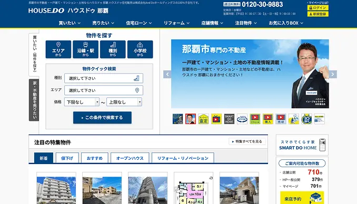
Task: Open the エリア 選択して下さい selector
Action: click(104, 90)
